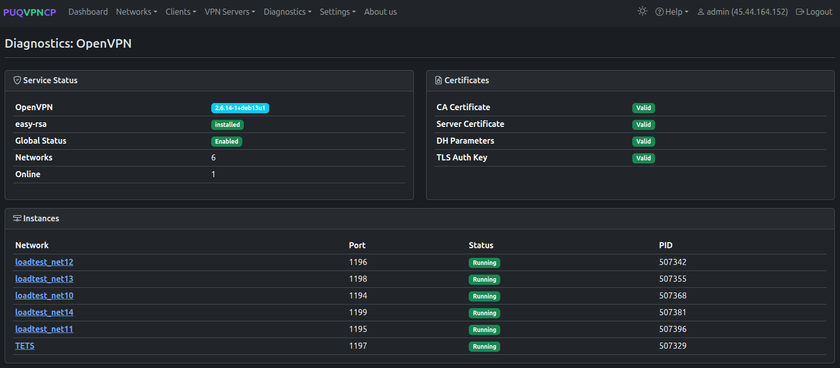Click the TLS Auth Key Valid badge

[x=643, y=158]
